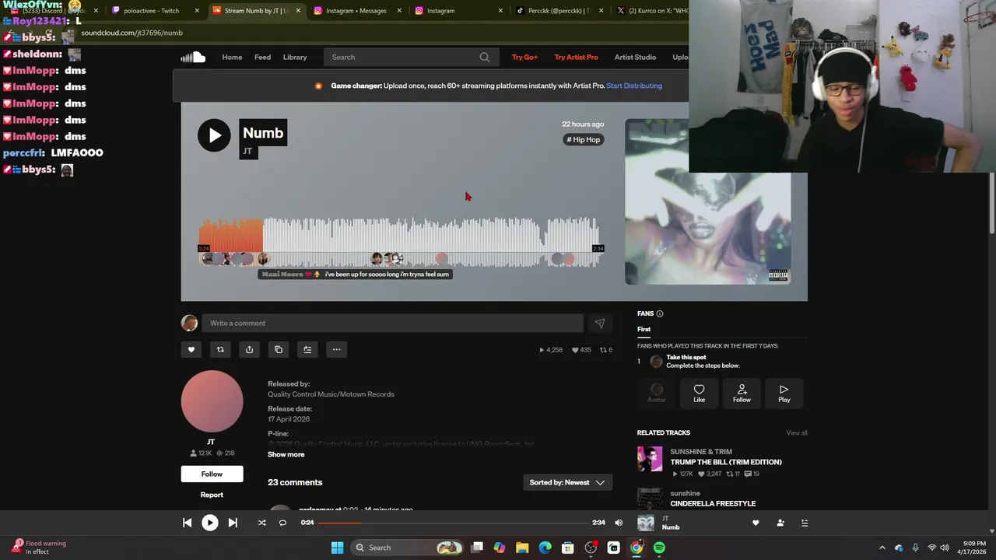Open the Windows Start menu
Screen dimensions: 996x560
pos(337,548)
